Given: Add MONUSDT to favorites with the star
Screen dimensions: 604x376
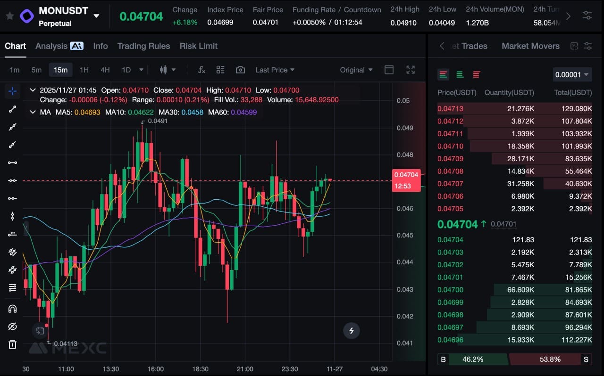Looking at the screenshot, I should [x=9, y=16].
